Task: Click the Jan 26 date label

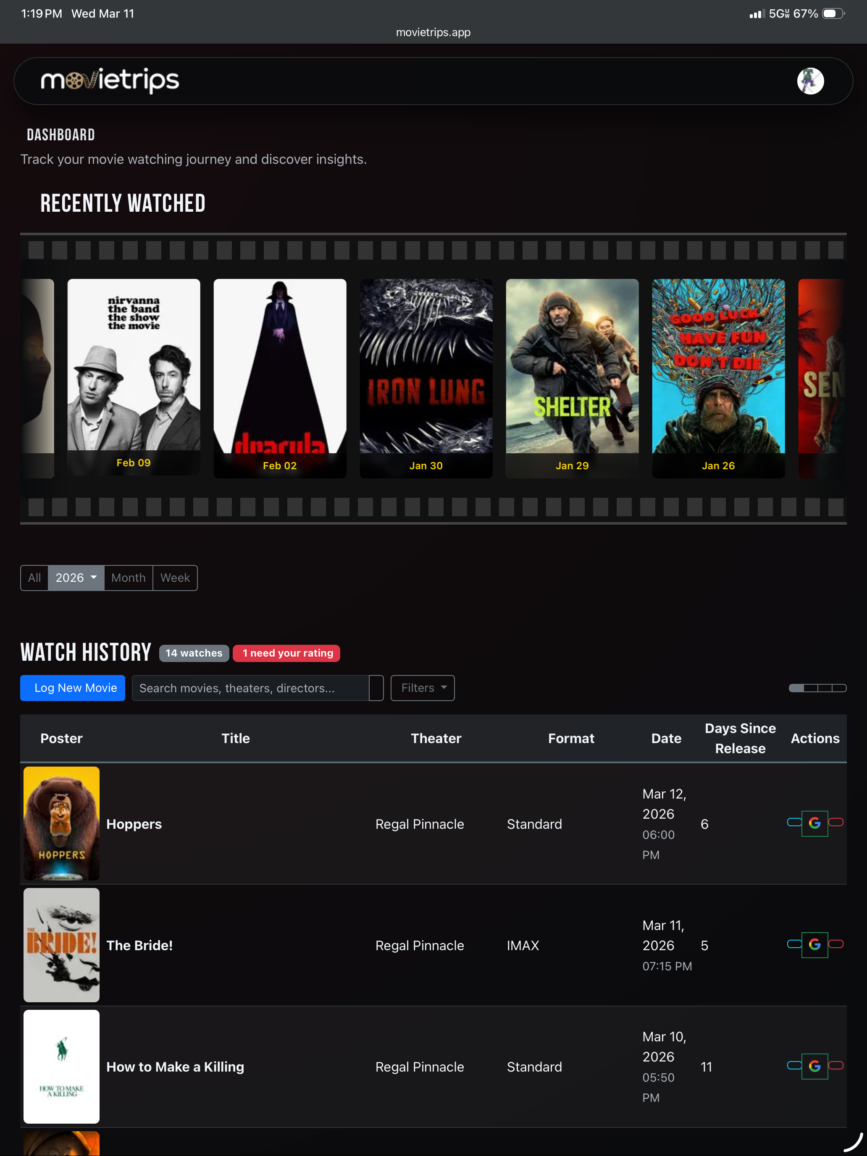Action: coord(718,466)
